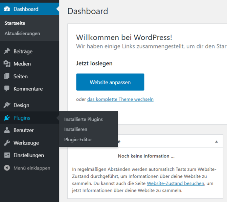The height and width of the screenshot is (202, 227).
Task: Click the Beiträge pushpin icon
Action: tap(7, 51)
